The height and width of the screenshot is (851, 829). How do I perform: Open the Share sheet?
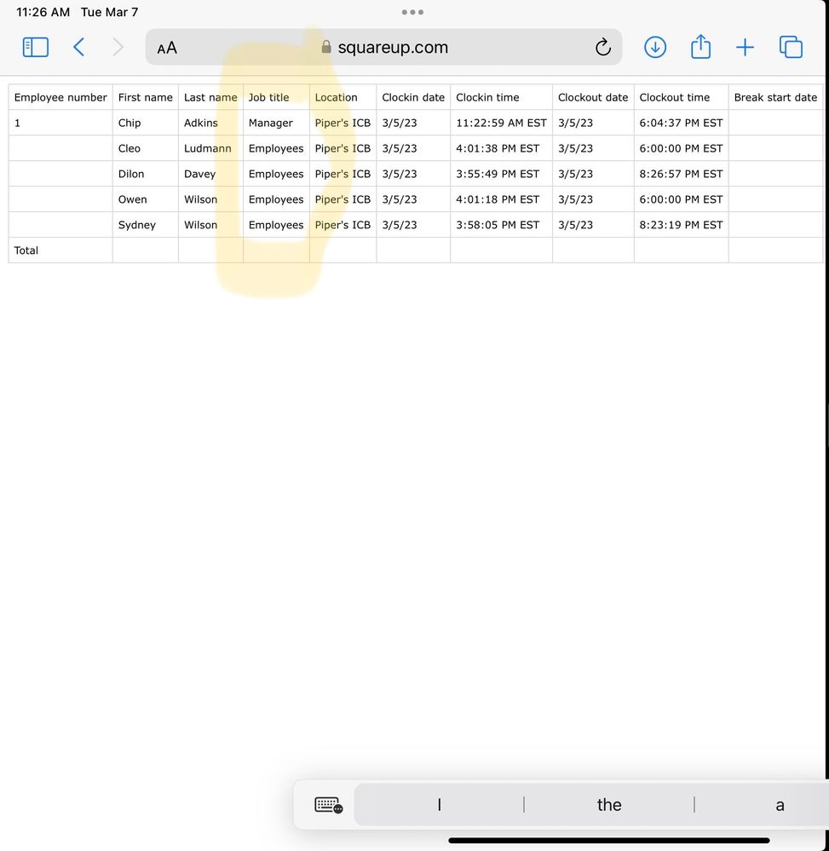(x=700, y=47)
